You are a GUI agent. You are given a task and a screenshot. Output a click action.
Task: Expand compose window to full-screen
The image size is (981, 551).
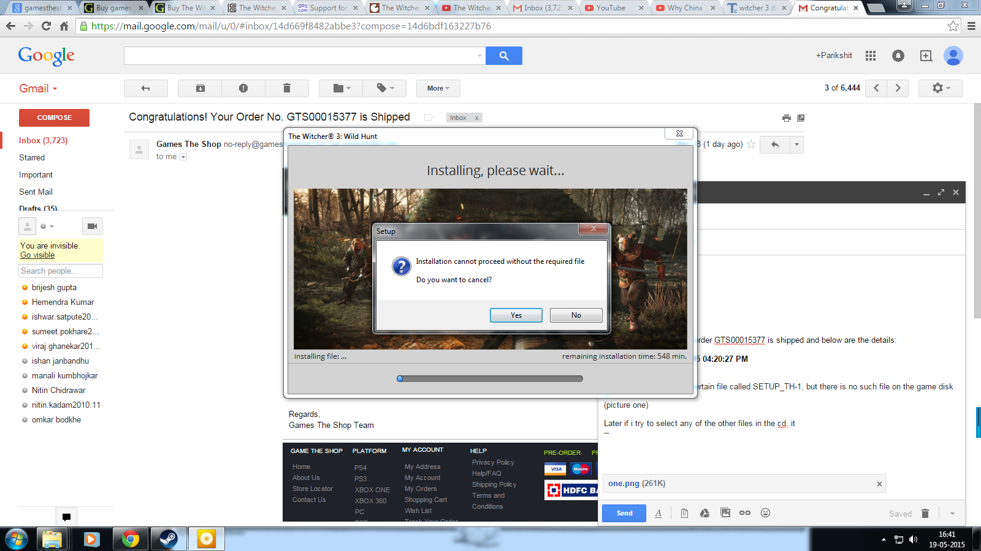click(941, 192)
